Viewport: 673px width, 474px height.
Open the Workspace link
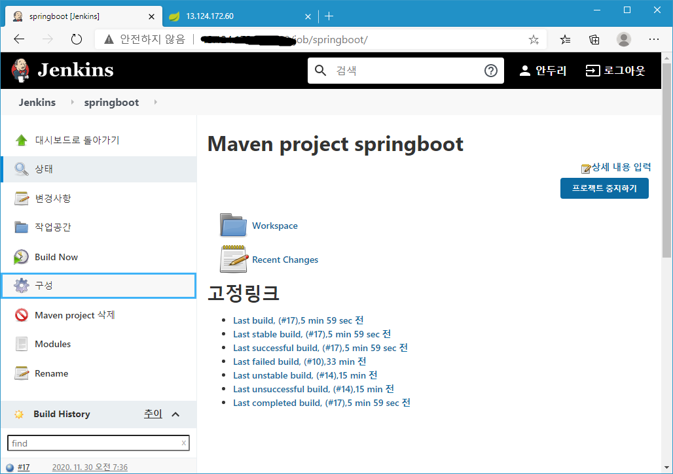coord(275,226)
